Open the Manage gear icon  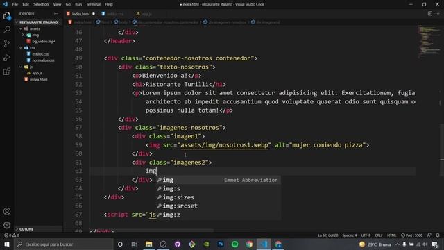pos(7,225)
